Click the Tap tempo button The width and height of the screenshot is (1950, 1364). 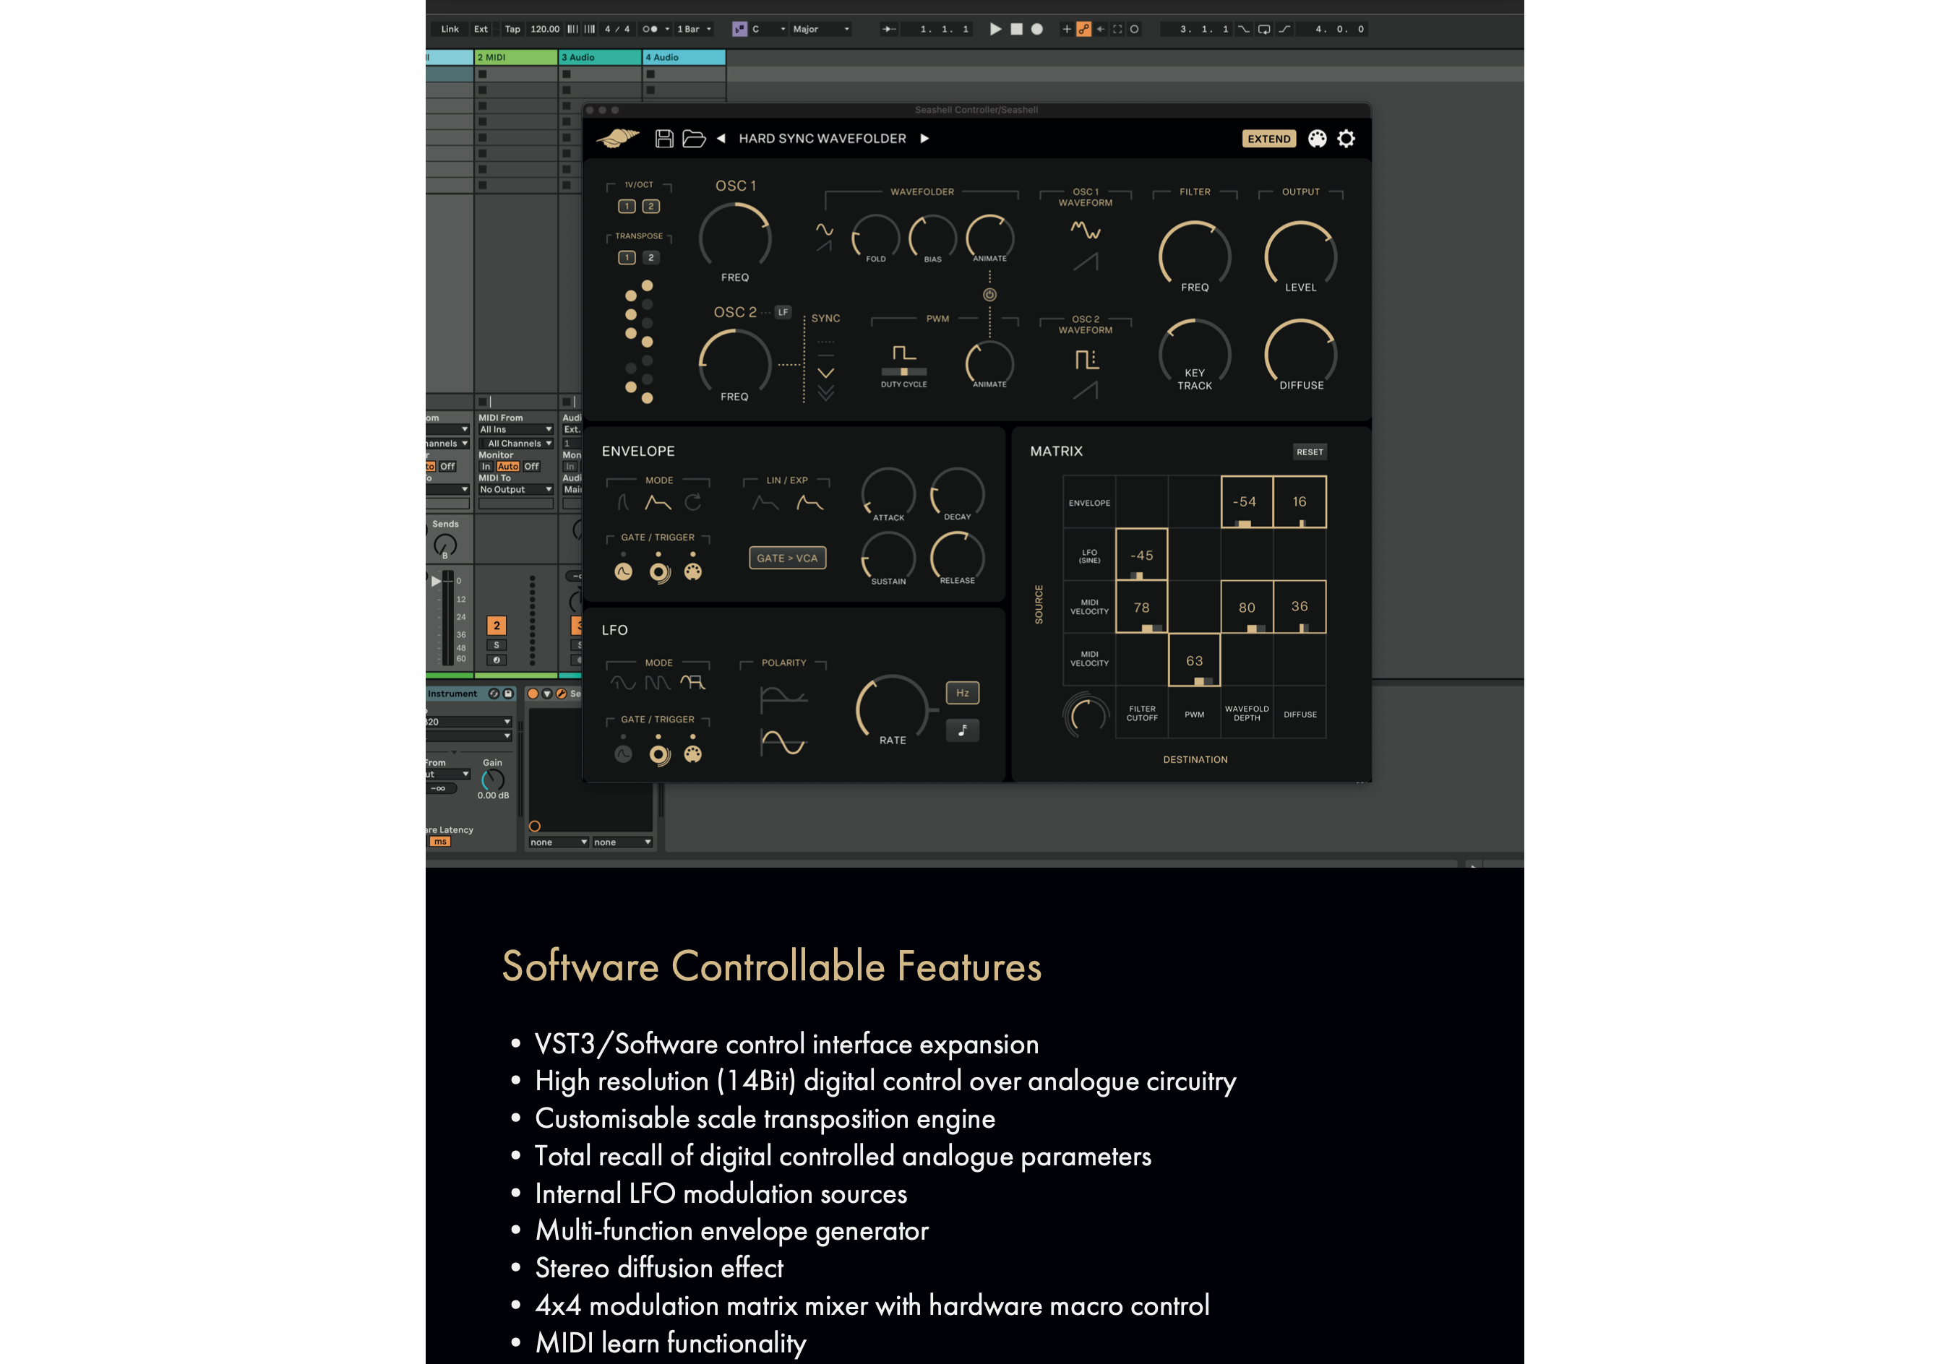tap(512, 29)
